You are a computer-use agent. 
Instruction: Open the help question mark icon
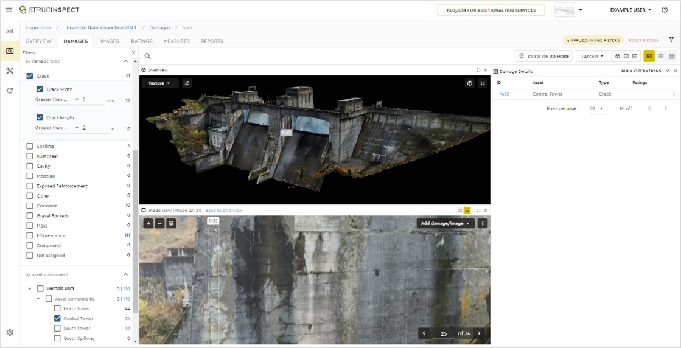(665, 10)
